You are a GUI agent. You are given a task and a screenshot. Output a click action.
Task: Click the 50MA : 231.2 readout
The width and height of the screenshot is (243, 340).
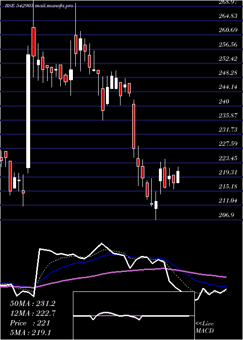click(33, 304)
